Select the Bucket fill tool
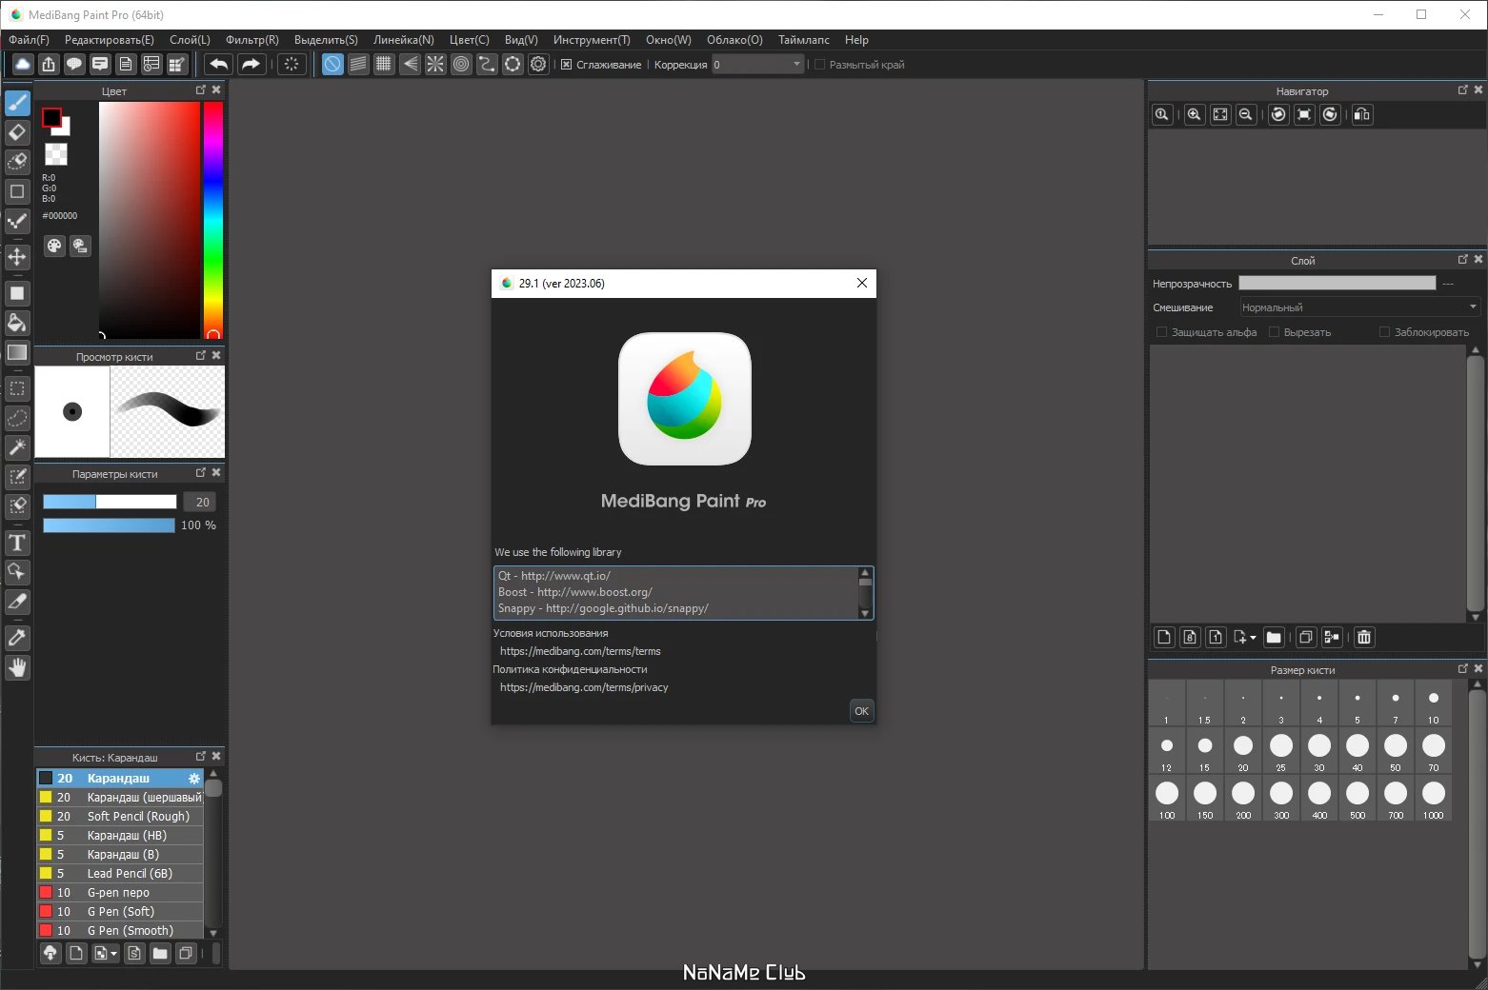Viewport: 1488px width, 990px height. 17,323
